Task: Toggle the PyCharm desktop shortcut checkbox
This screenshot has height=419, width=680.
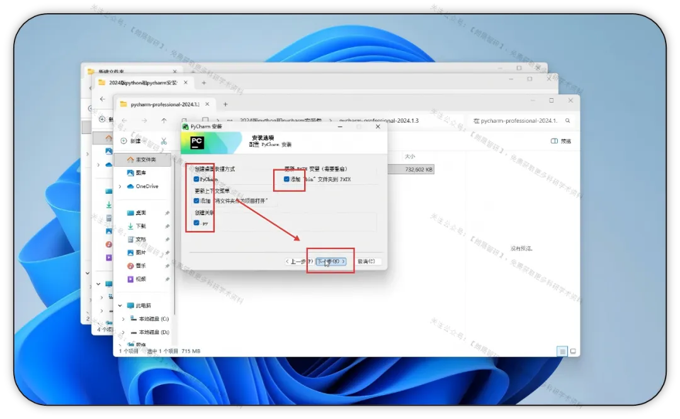Action: [x=196, y=179]
